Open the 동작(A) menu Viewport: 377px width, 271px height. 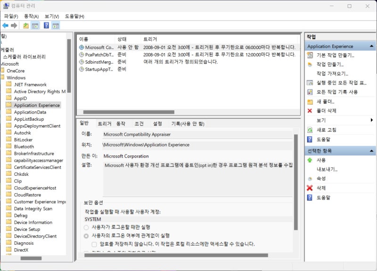point(31,16)
